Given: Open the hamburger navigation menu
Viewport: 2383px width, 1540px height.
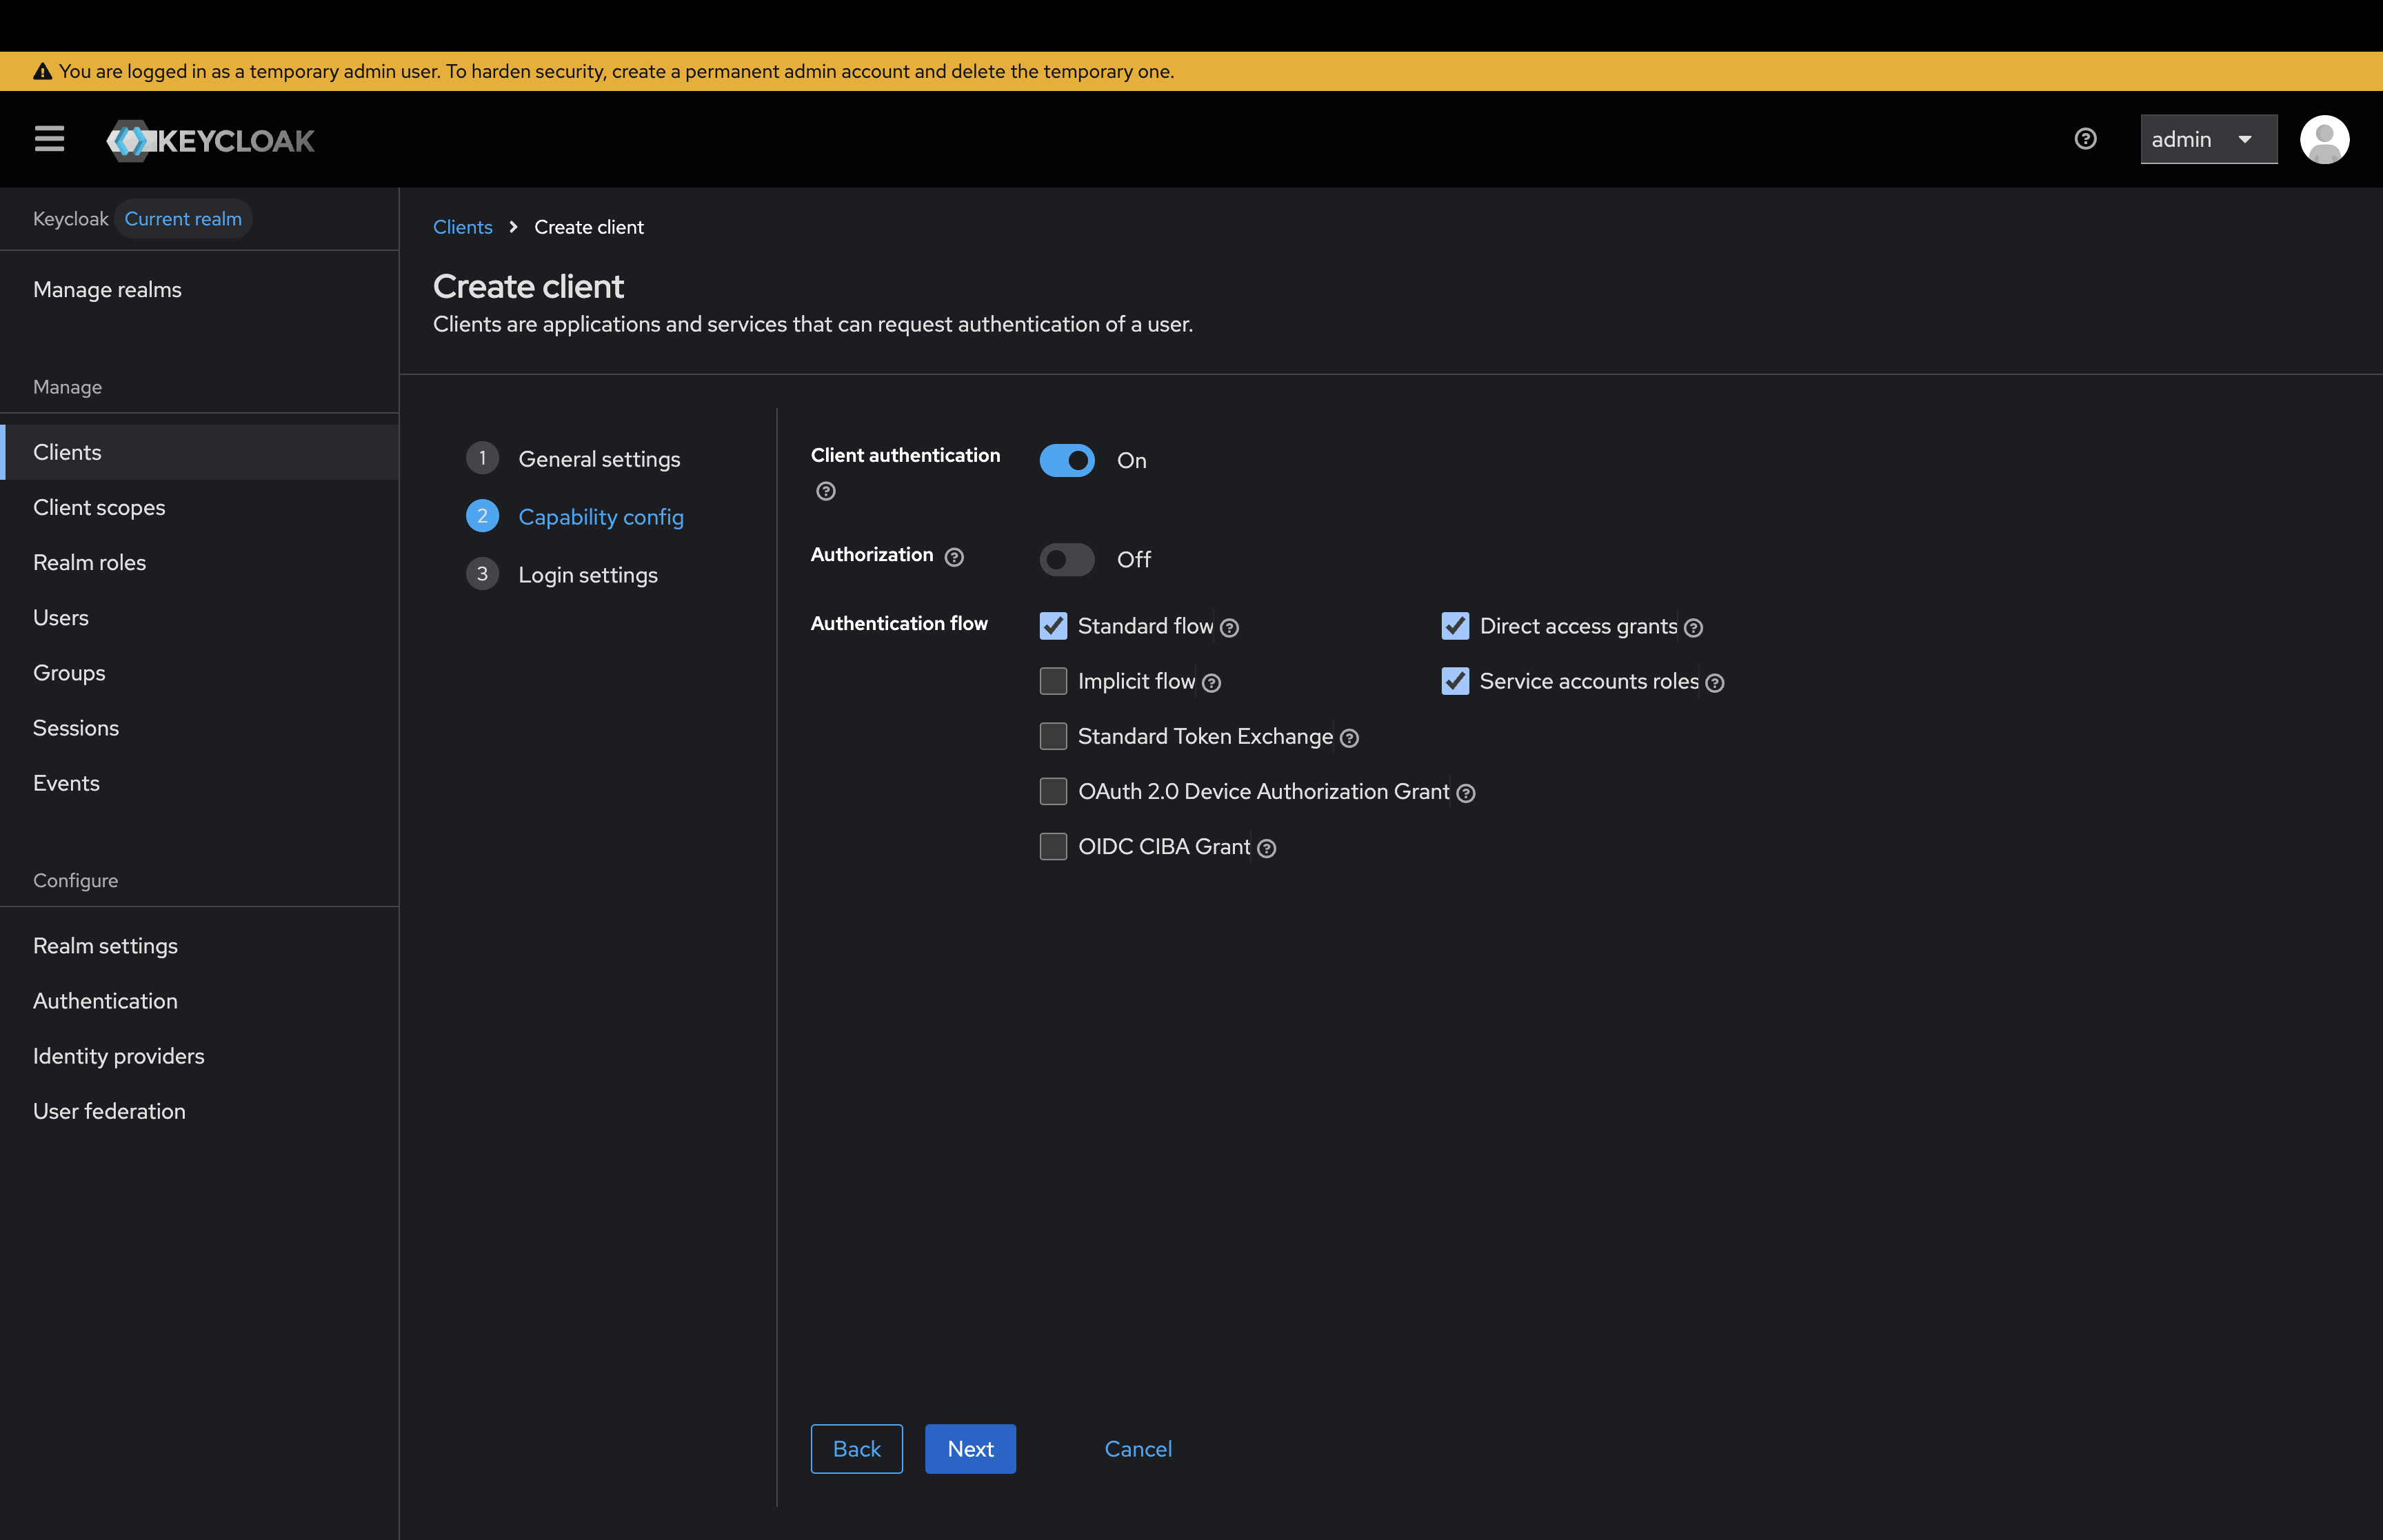Looking at the screenshot, I should pyautogui.click(x=49, y=139).
